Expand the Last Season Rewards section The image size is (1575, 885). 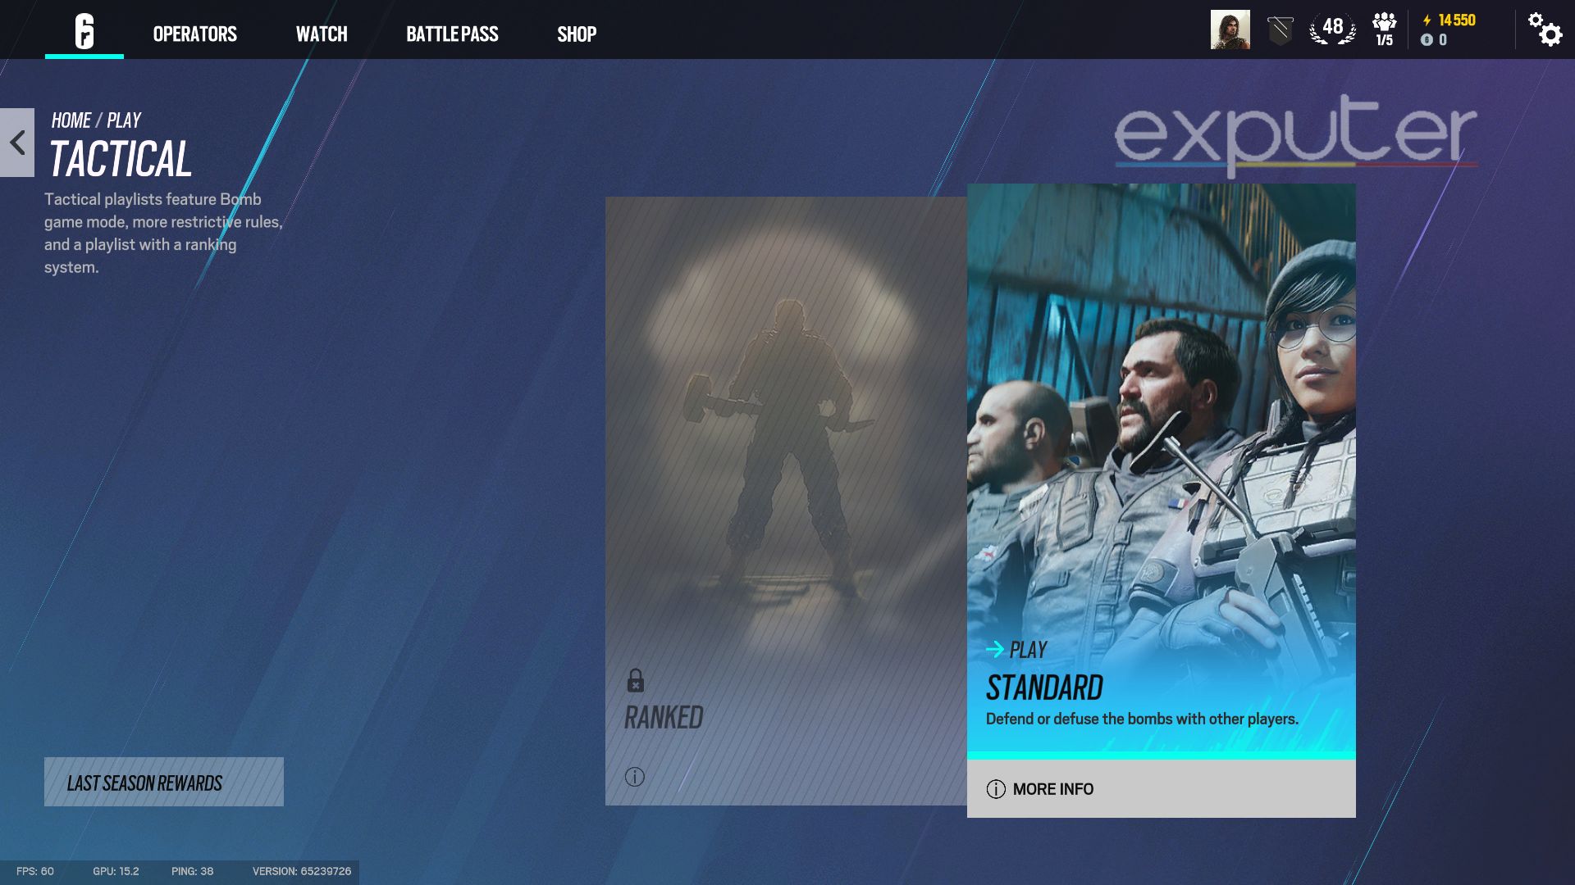point(163,781)
